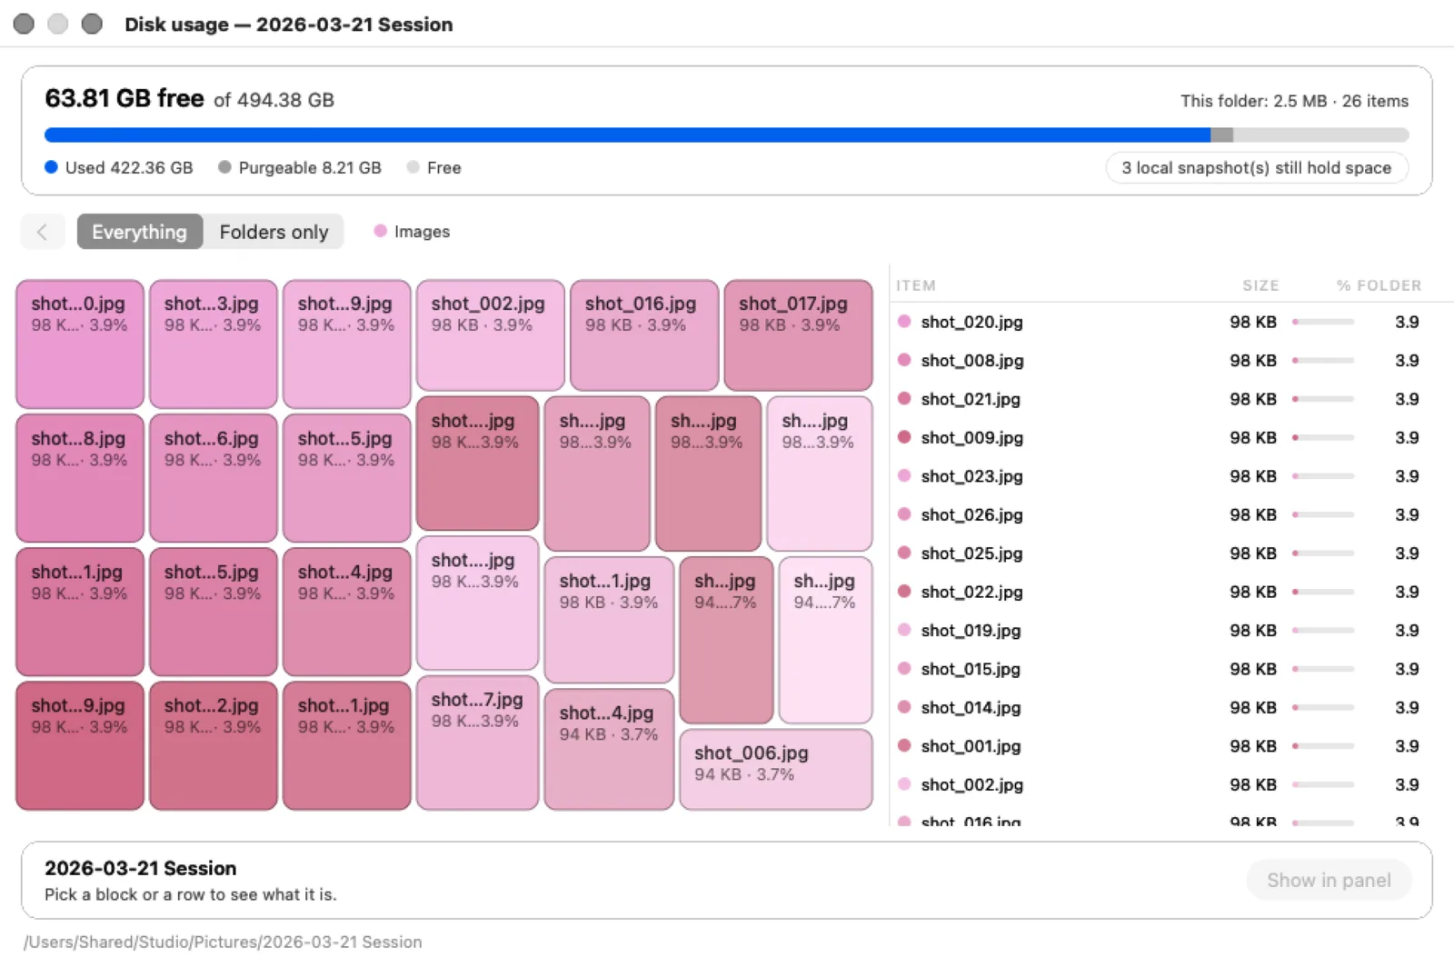Pick the shot_017.jpg treemap block

pos(799,335)
